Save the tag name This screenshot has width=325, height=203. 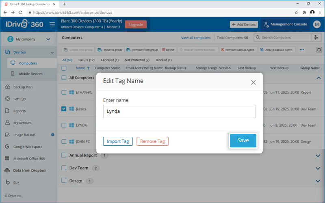point(243,140)
